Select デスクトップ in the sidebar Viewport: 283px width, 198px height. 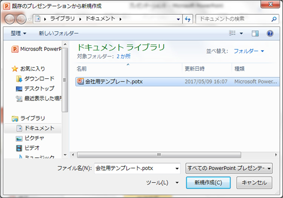click(x=39, y=89)
